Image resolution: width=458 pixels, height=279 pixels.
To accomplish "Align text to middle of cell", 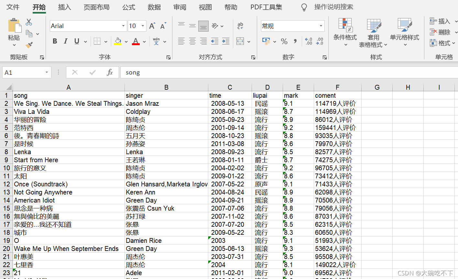I will (x=192, y=26).
